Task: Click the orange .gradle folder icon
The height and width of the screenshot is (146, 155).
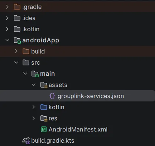Action: (x=17, y=7)
